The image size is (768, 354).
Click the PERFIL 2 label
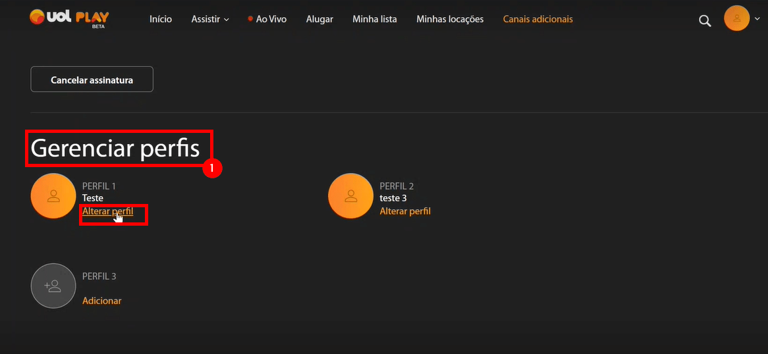397,186
